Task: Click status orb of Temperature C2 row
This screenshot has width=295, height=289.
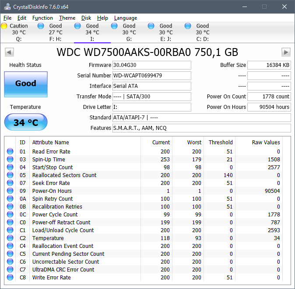Action: tap(10, 238)
